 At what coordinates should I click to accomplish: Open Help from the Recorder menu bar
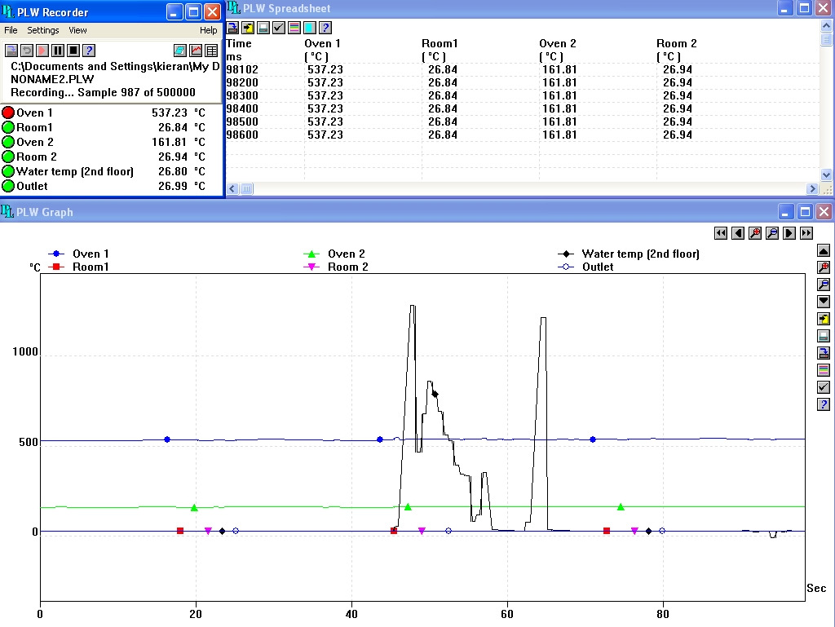tap(208, 30)
